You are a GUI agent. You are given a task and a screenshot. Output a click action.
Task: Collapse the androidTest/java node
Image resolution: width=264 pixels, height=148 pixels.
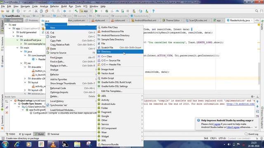coord(17,40)
